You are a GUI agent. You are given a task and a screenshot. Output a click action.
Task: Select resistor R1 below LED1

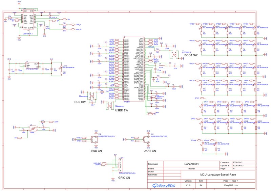(x=201, y=33)
